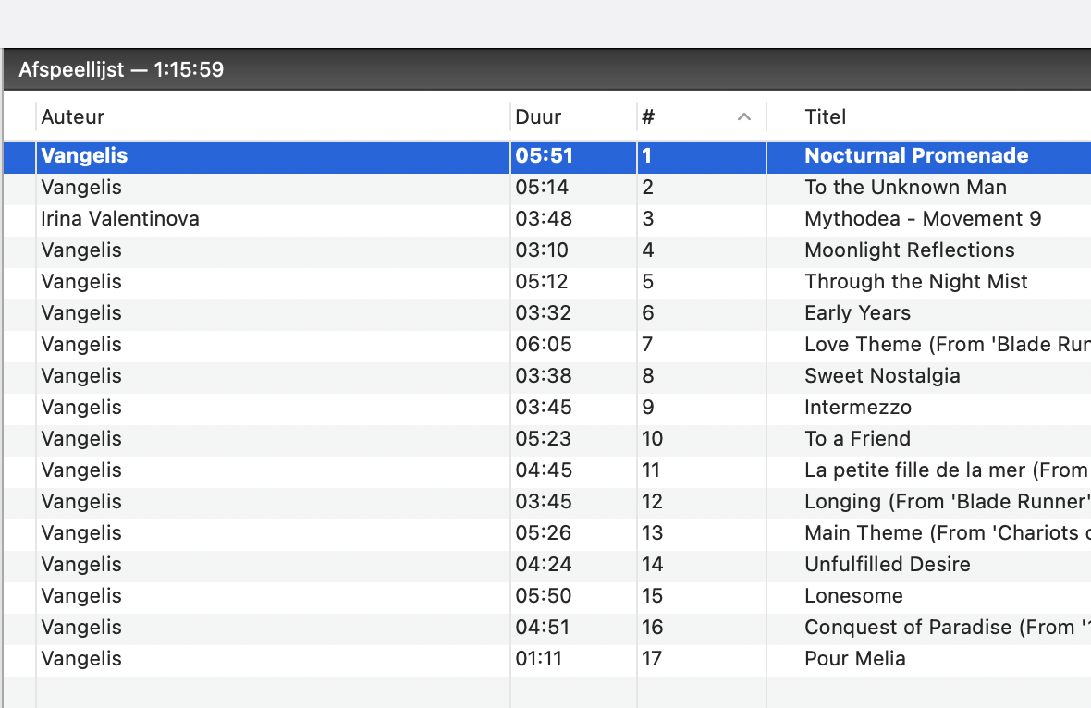Viewport: 1091px width, 708px height.
Task: Select the Pour Melia track
Action: coord(855,659)
